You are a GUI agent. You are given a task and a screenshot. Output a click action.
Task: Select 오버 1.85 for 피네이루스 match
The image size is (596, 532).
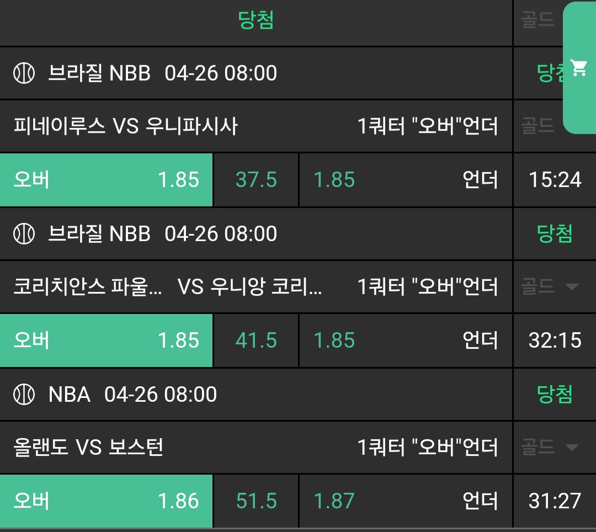[x=106, y=180]
